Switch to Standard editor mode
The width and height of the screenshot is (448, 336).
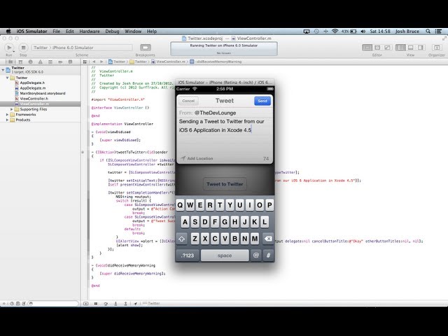pos(367,48)
